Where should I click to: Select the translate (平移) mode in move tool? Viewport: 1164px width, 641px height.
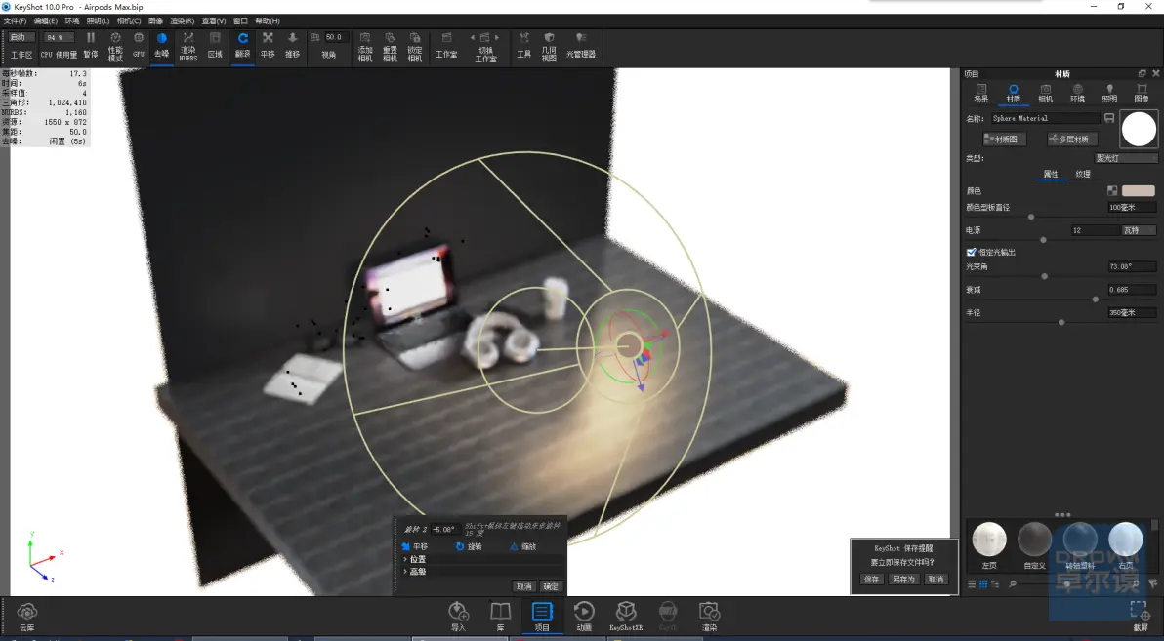point(414,546)
